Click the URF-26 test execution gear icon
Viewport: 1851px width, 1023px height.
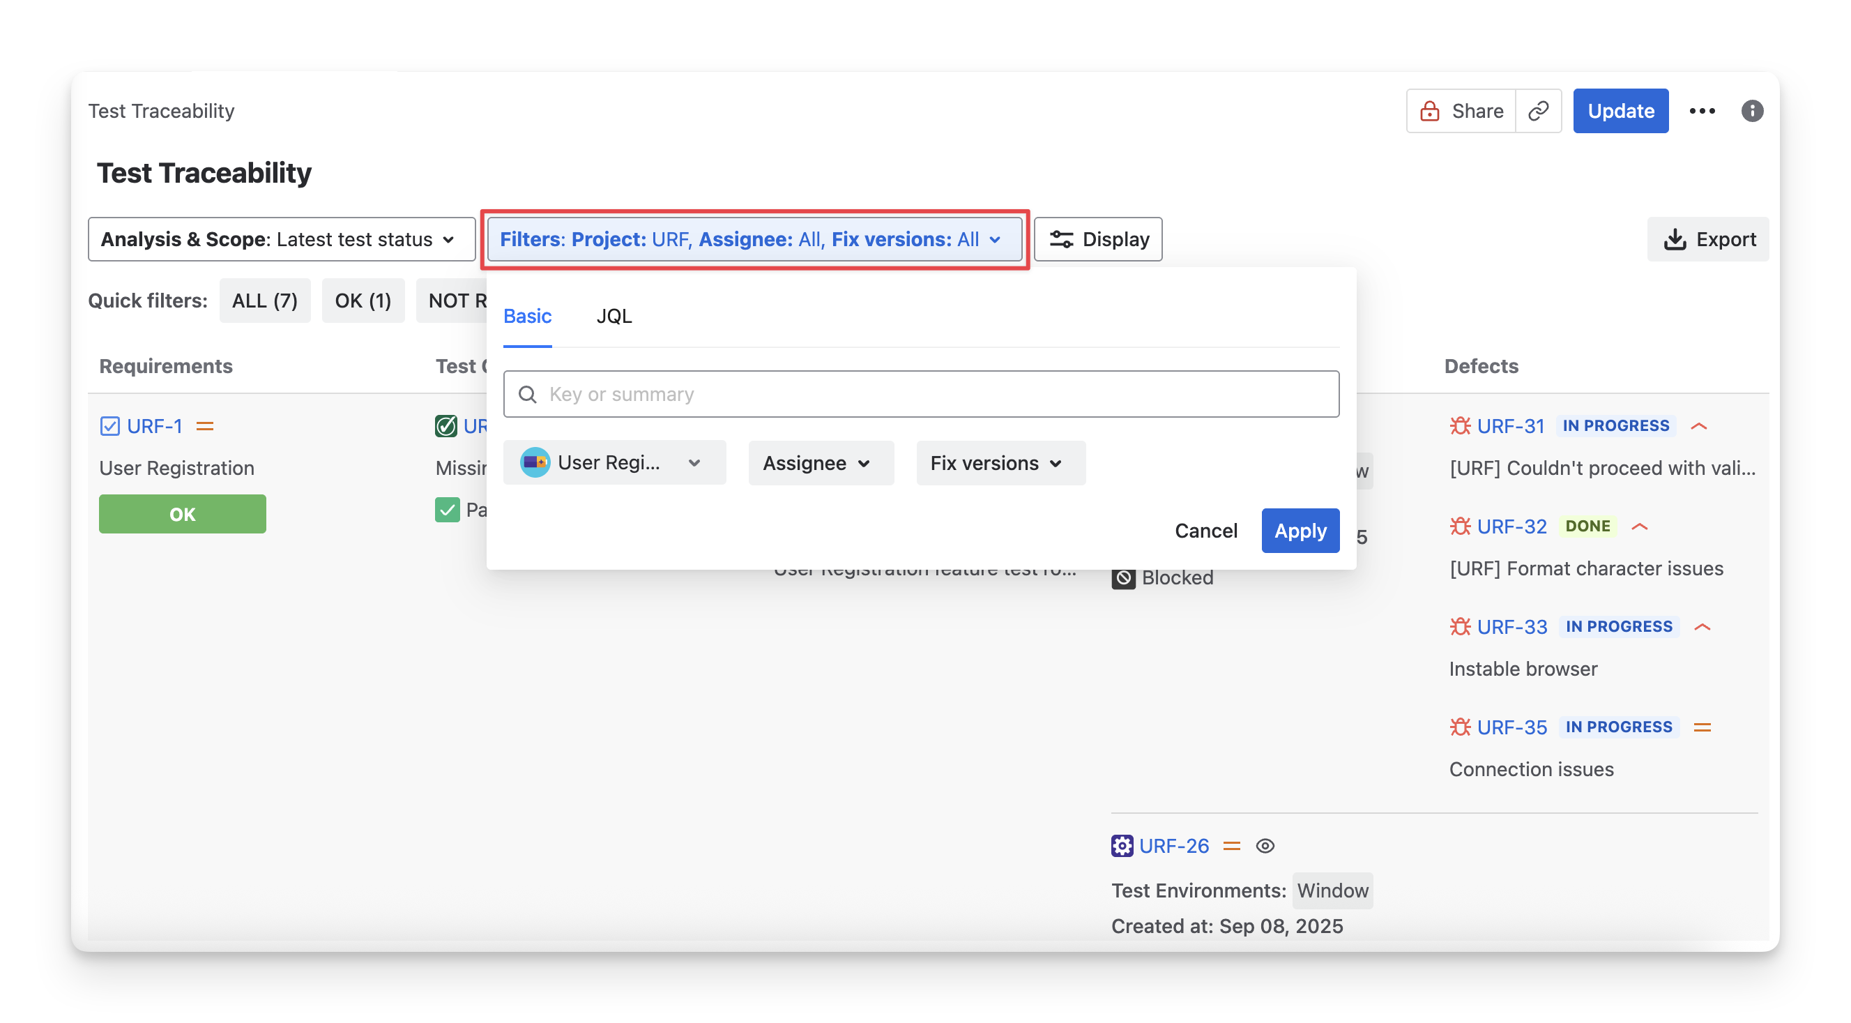click(1122, 845)
